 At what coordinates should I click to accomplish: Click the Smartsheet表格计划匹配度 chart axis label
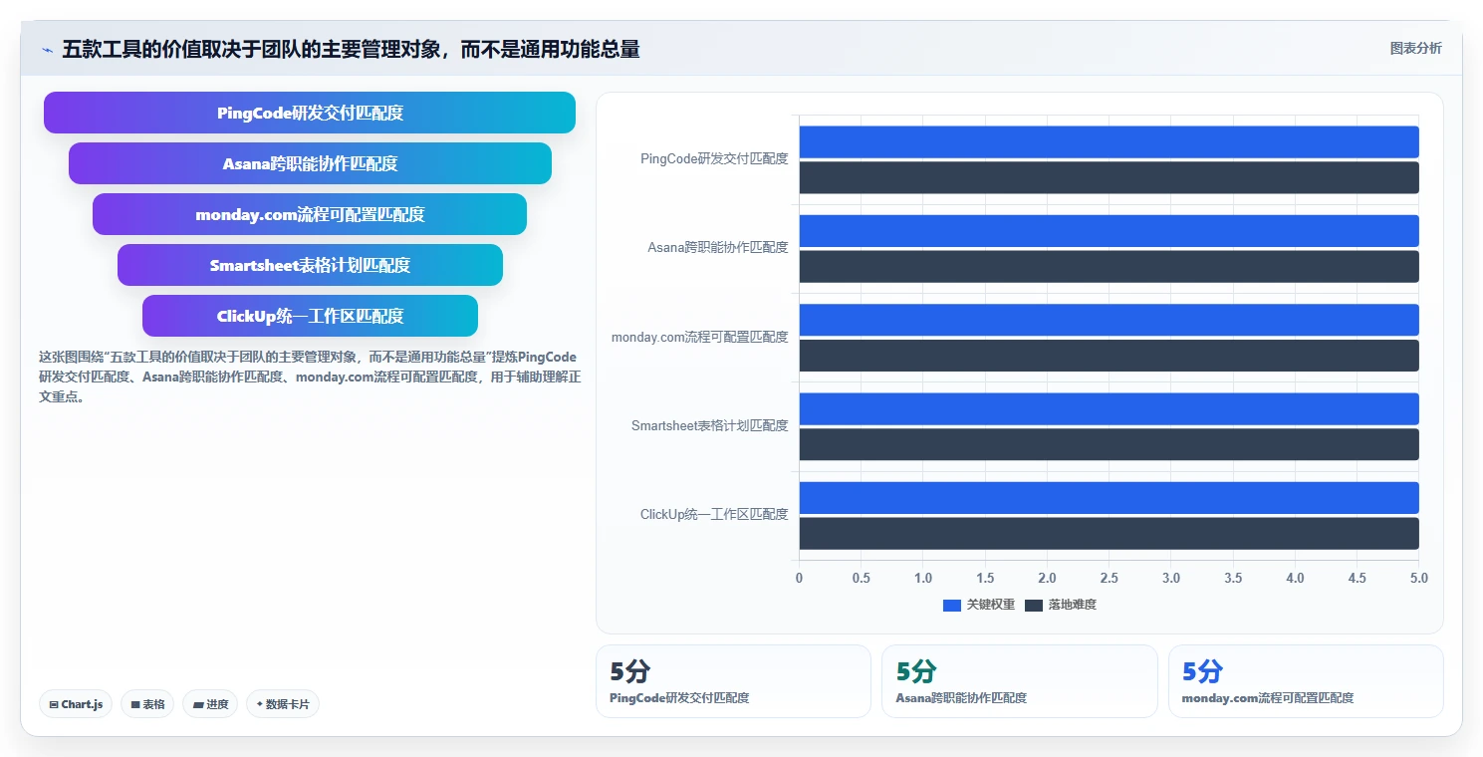[x=710, y=425]
